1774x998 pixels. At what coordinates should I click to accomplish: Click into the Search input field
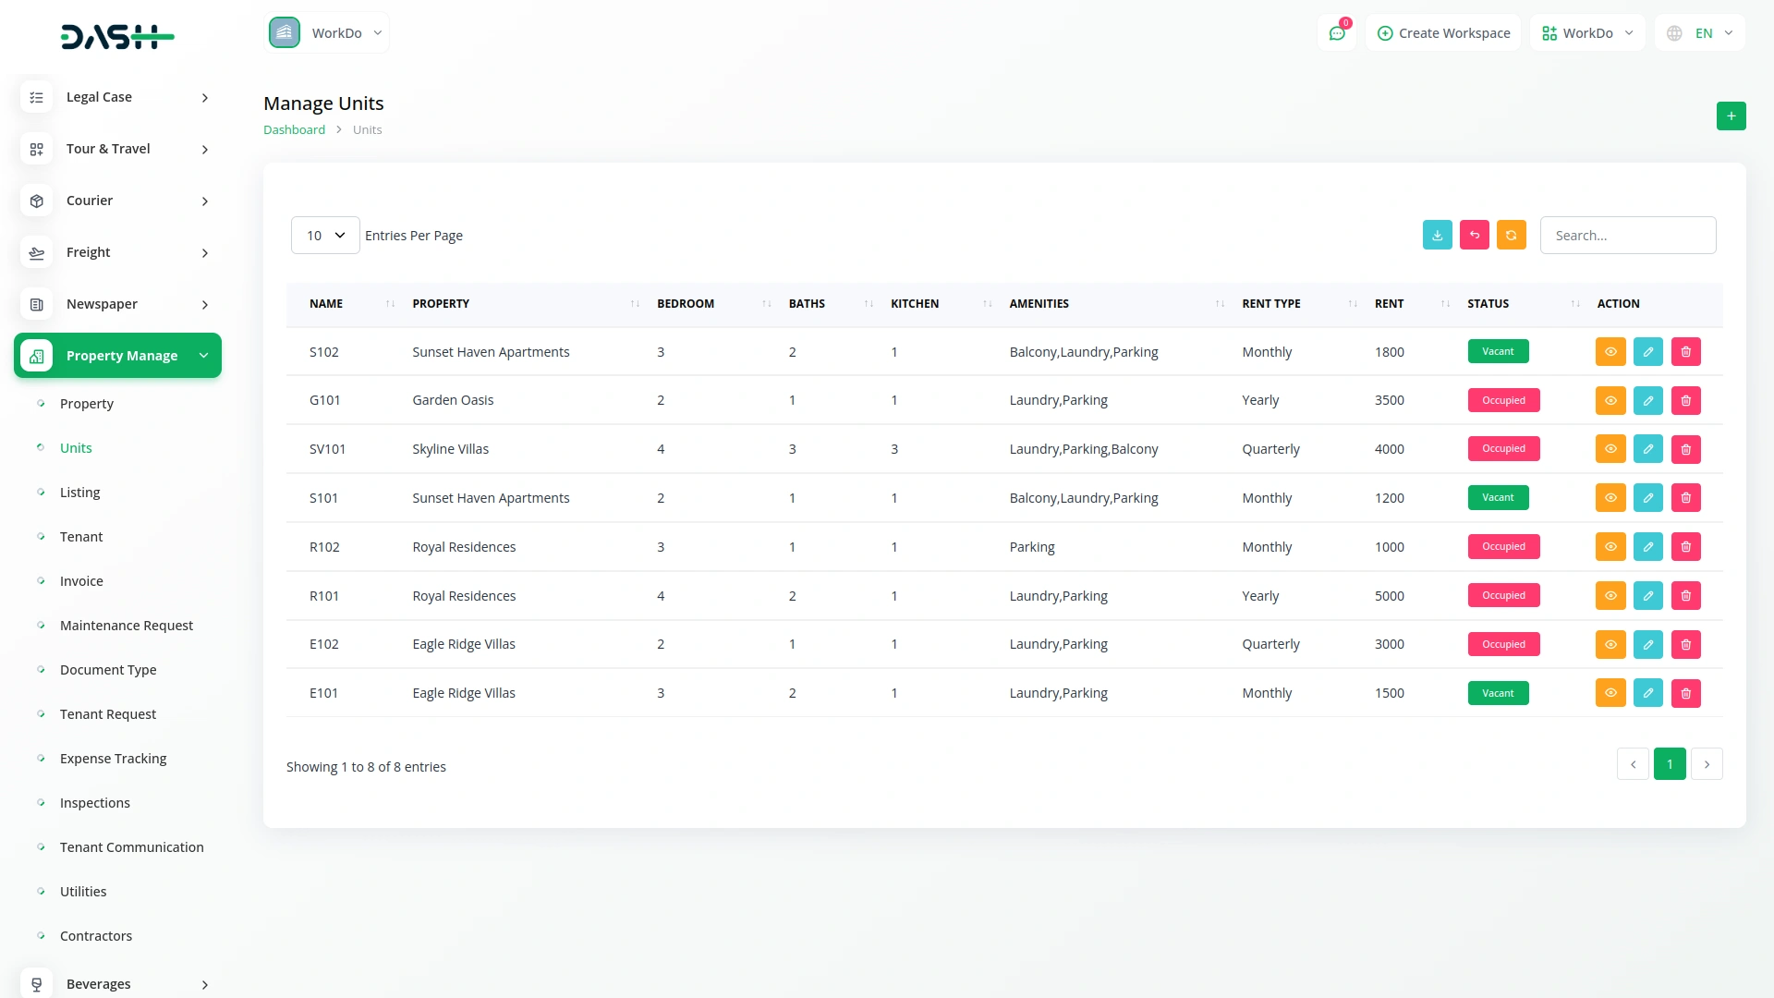1627,236
